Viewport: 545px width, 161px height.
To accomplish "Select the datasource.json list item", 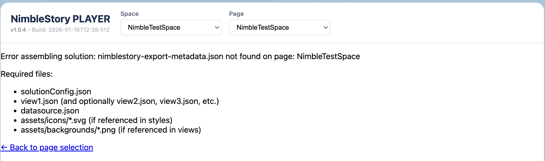I will click(x=50, y=111).
